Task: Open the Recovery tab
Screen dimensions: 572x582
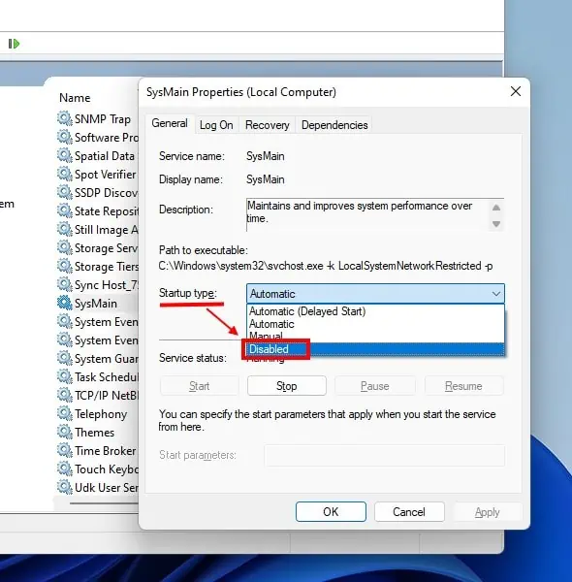Action: pyautogui.click(x=267, y=125)
